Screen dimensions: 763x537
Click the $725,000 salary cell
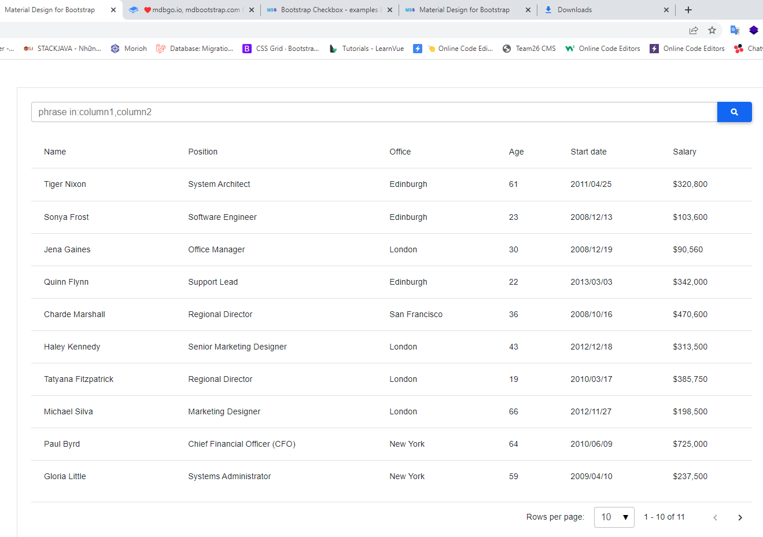coord(690,444)
